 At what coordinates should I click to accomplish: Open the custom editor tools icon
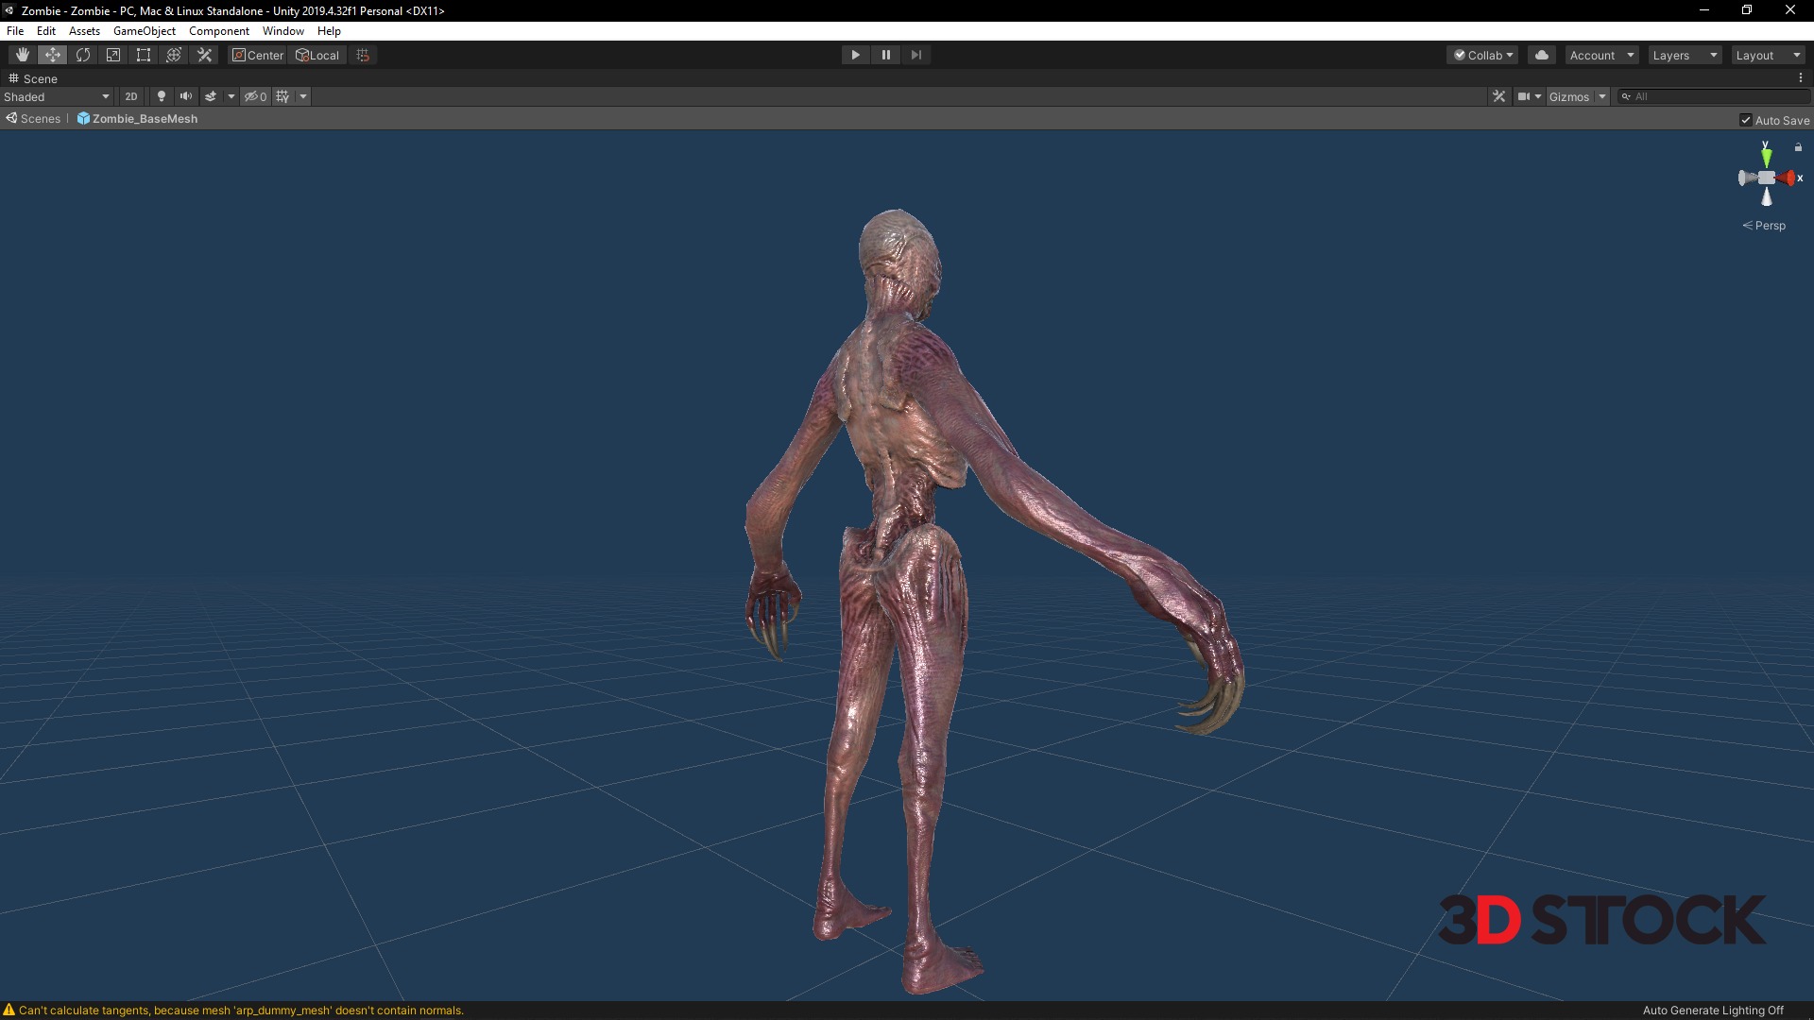click(x=204, y=55)
